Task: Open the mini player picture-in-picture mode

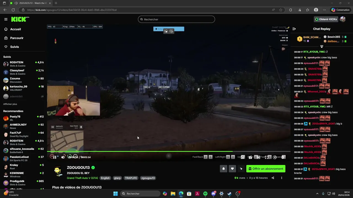Action: tap(242, 157)
